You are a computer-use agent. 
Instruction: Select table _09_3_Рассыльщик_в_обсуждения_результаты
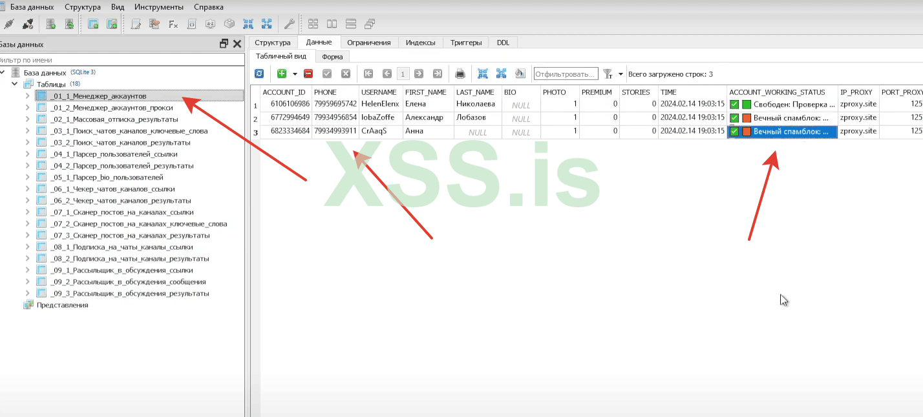point(129,294)
